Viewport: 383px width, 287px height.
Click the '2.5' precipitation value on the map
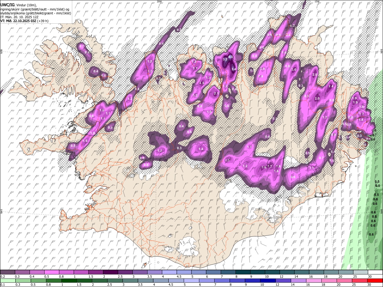tap(202, 83)
